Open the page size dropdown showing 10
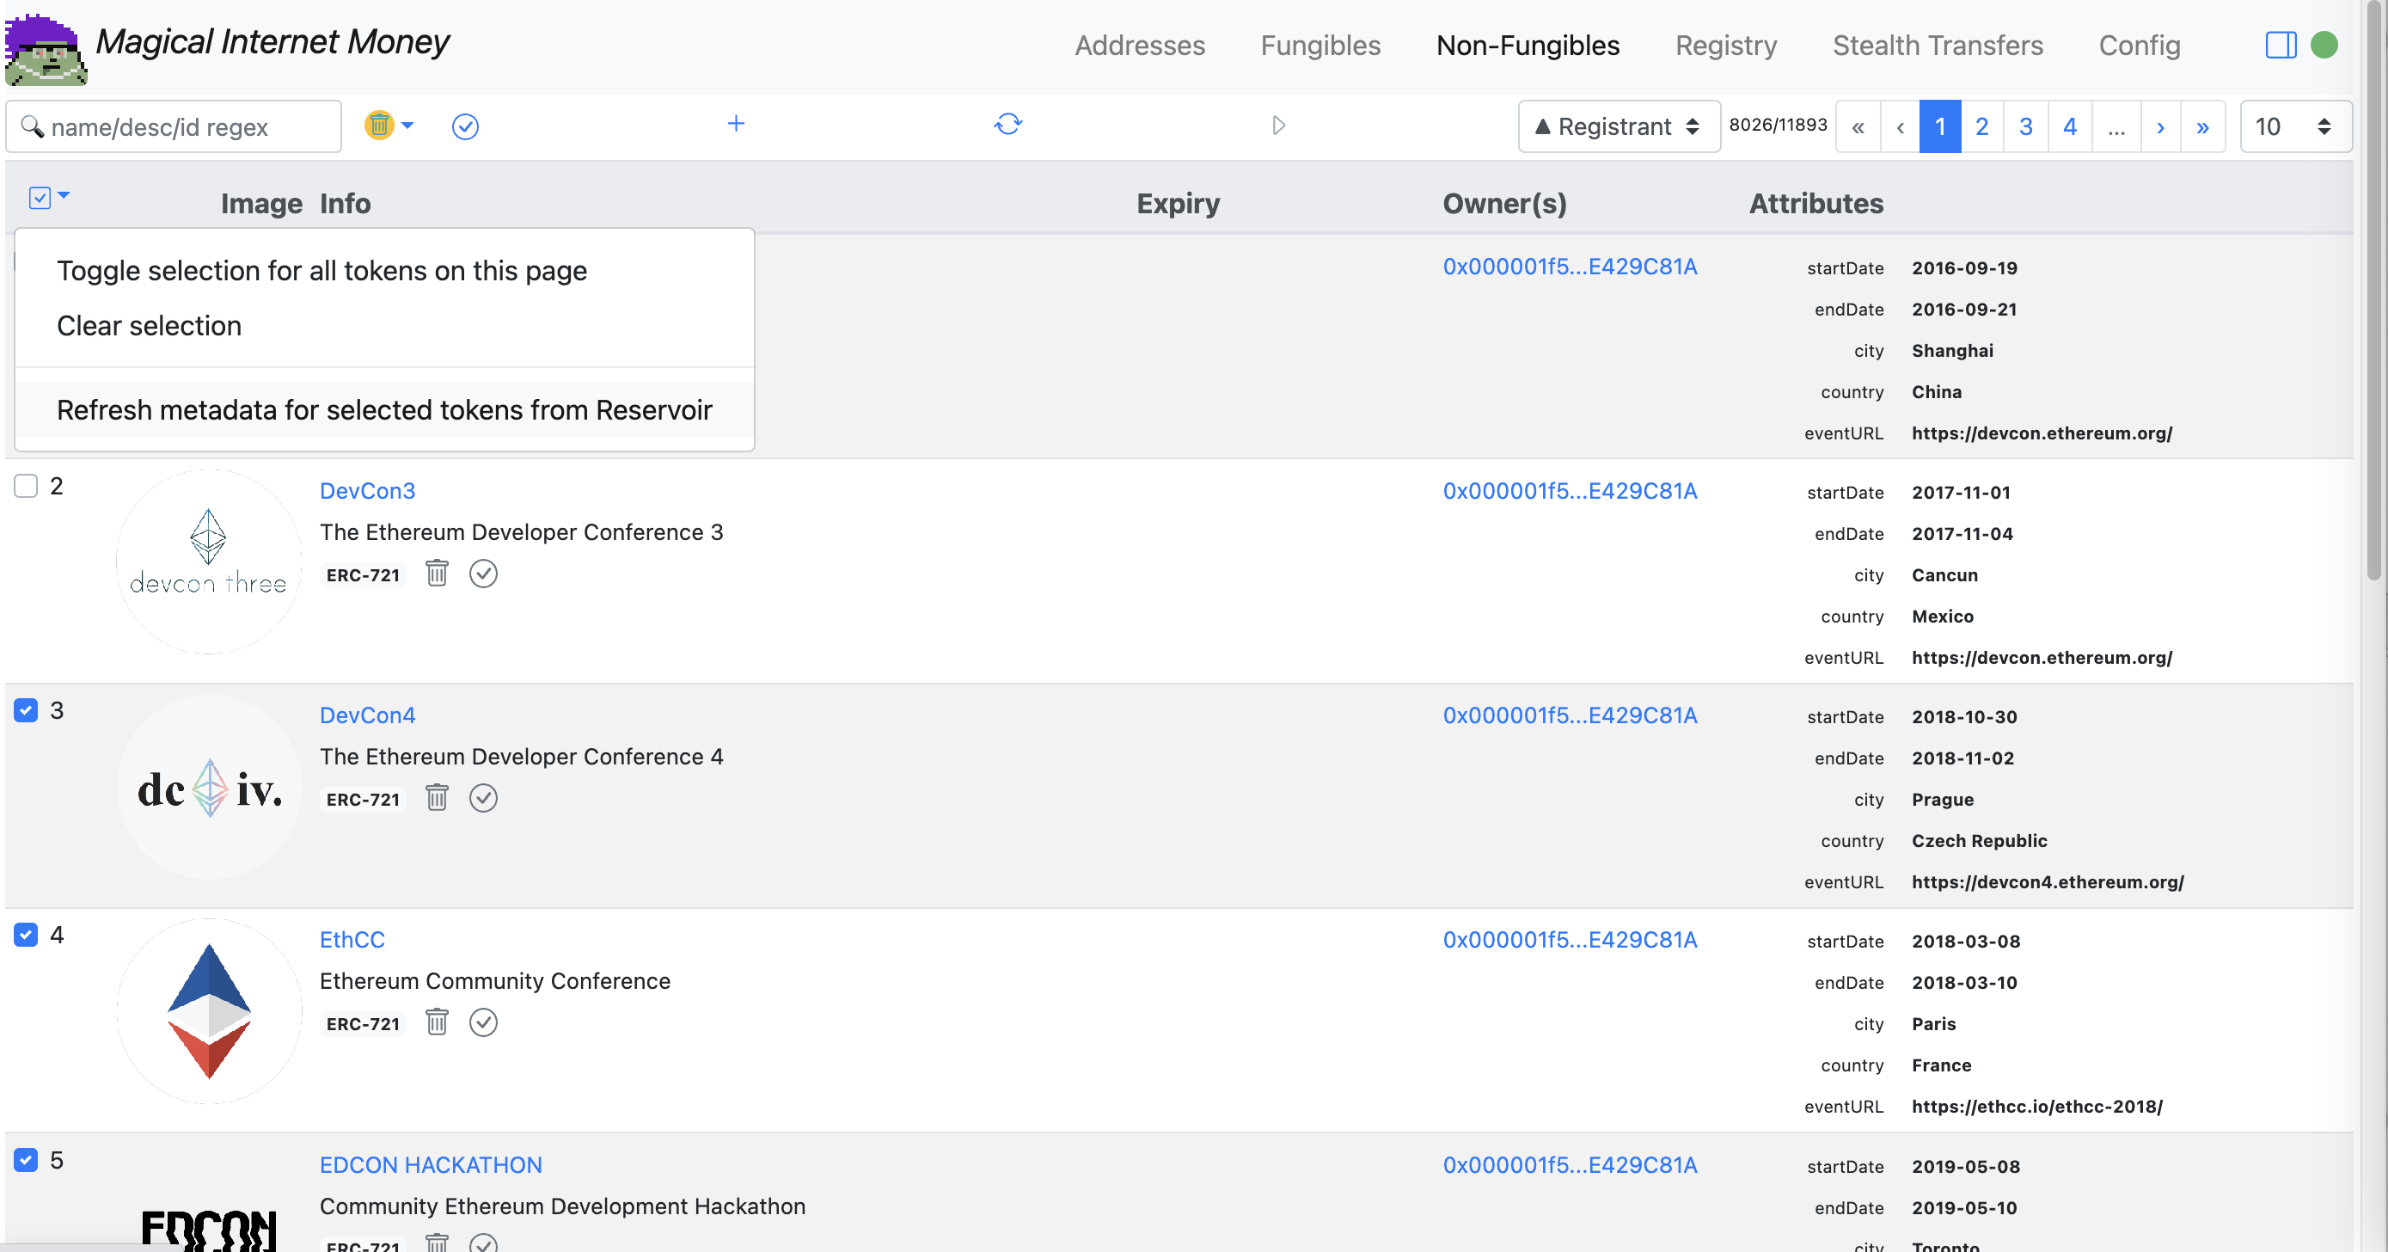This screenshot has height=1252, width=2388. (x=2293, y=126)
